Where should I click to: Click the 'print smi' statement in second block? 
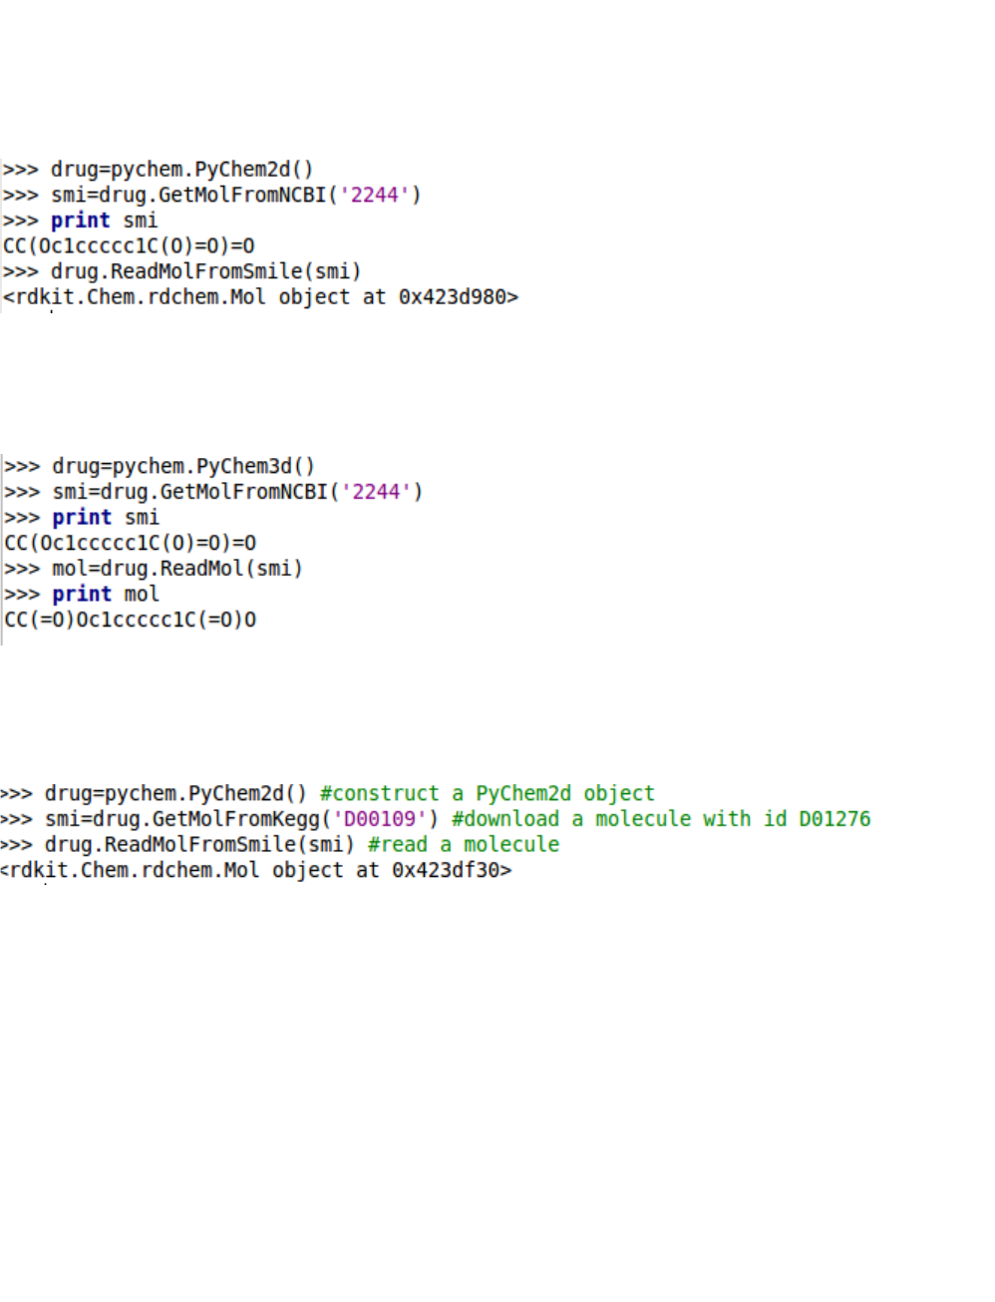(x=106, y=518)
